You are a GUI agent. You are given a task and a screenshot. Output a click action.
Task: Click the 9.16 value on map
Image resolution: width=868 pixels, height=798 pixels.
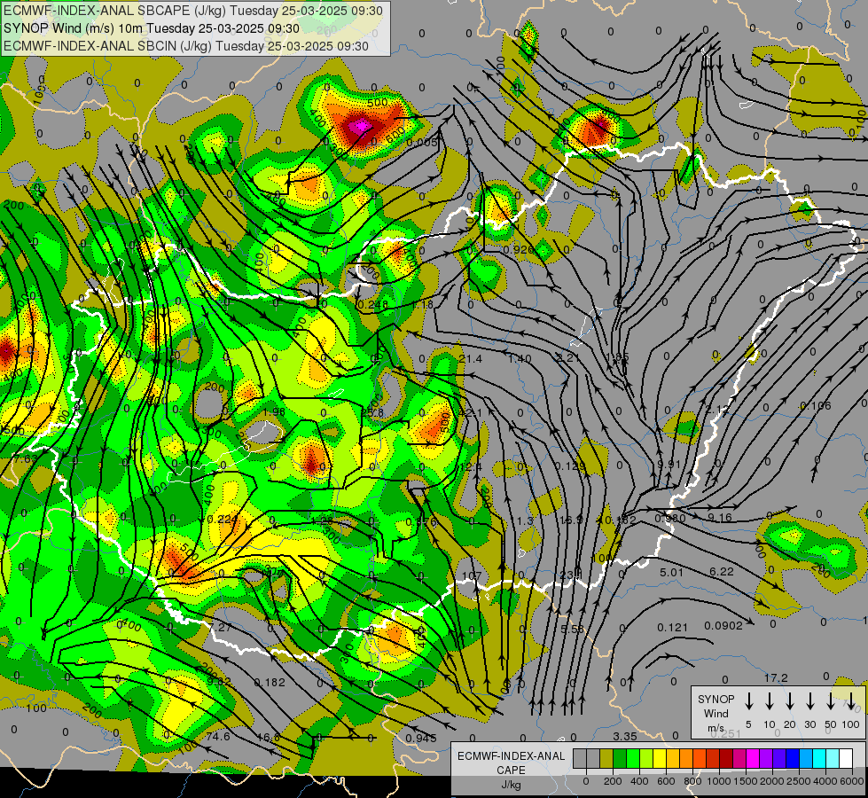[x=720, y=518]
